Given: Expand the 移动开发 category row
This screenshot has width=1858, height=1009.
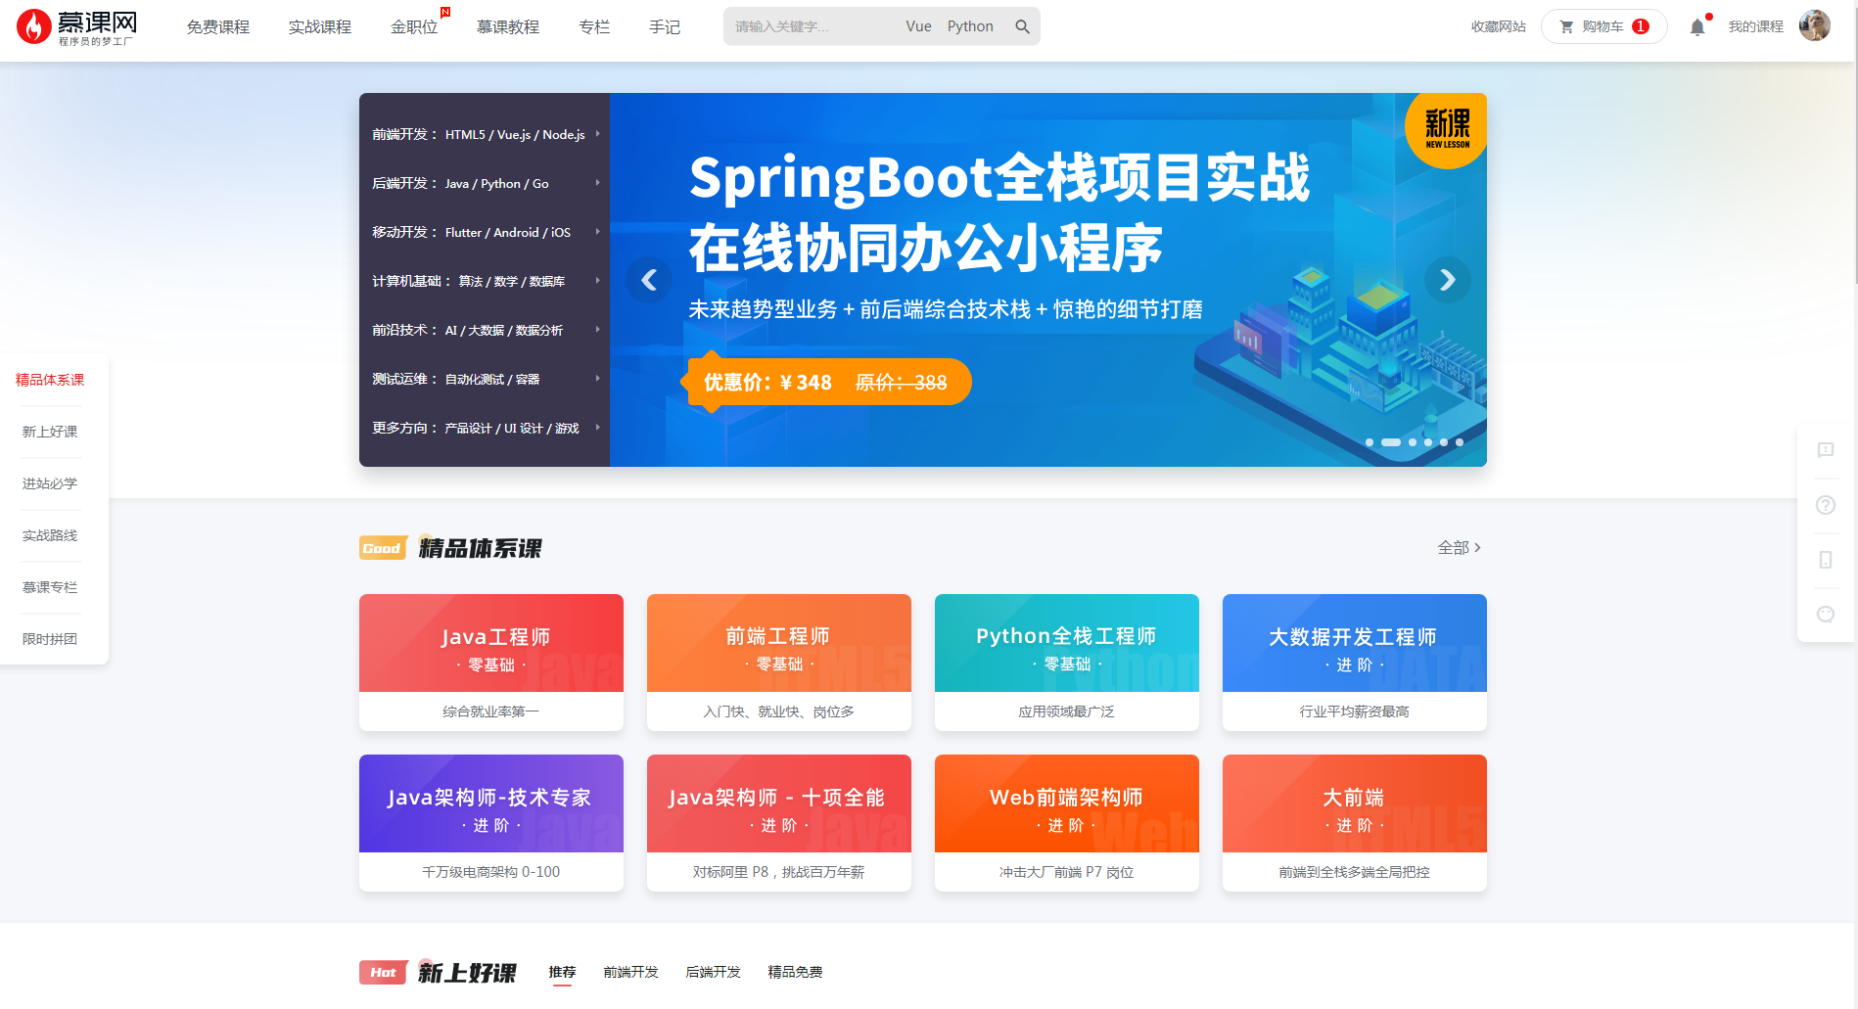Looking at the screenshot, I should (485, 232).
